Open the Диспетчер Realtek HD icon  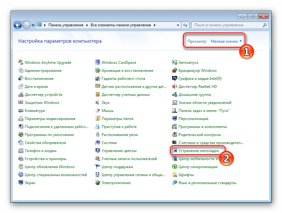tap(175, 87)
